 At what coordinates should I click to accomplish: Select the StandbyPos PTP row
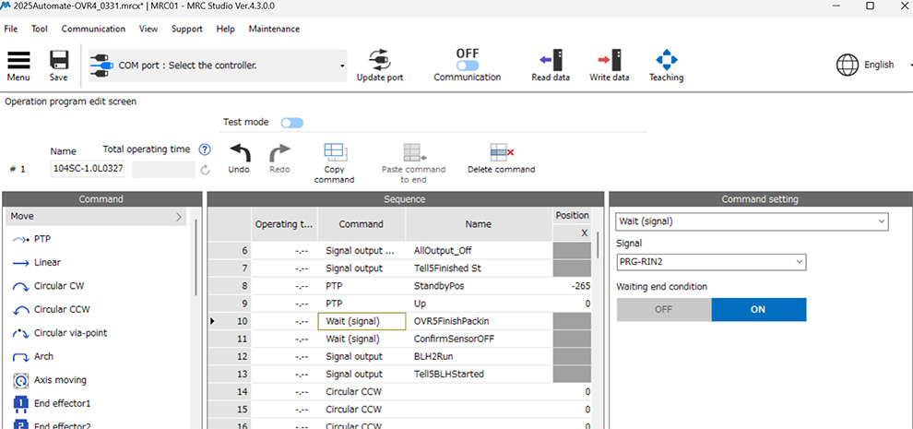(x=399, y=286)
